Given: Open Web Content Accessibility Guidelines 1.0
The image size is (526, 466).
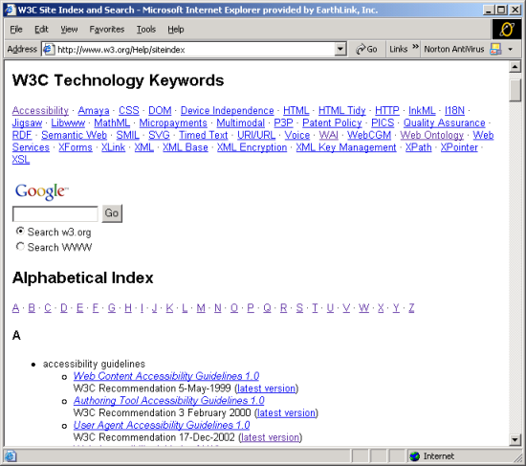Looking at the screenshot, I should pyautogui.click(x=166, y=376).
